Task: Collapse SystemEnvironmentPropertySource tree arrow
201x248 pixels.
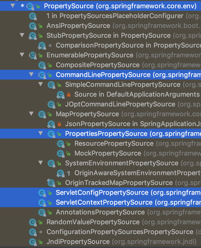Action: (x=41, y=162)
